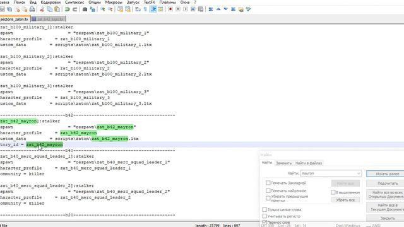Click the Replace toolbar icon

coord(93,9)
